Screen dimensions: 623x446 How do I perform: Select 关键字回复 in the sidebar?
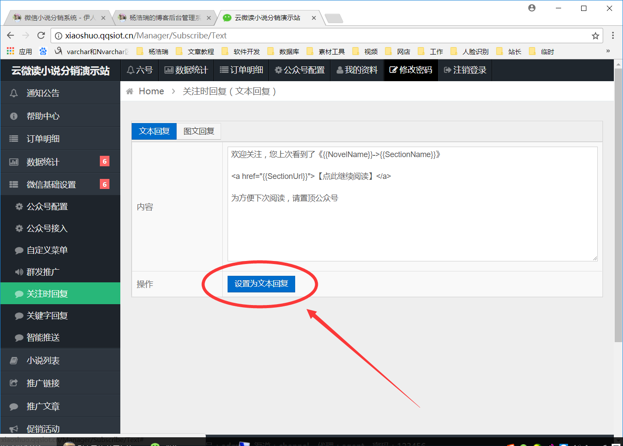click(x=60, y=316)
